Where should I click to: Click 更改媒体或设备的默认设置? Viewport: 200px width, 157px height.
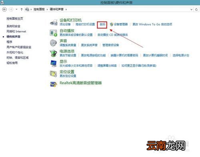tap(76, 35)
